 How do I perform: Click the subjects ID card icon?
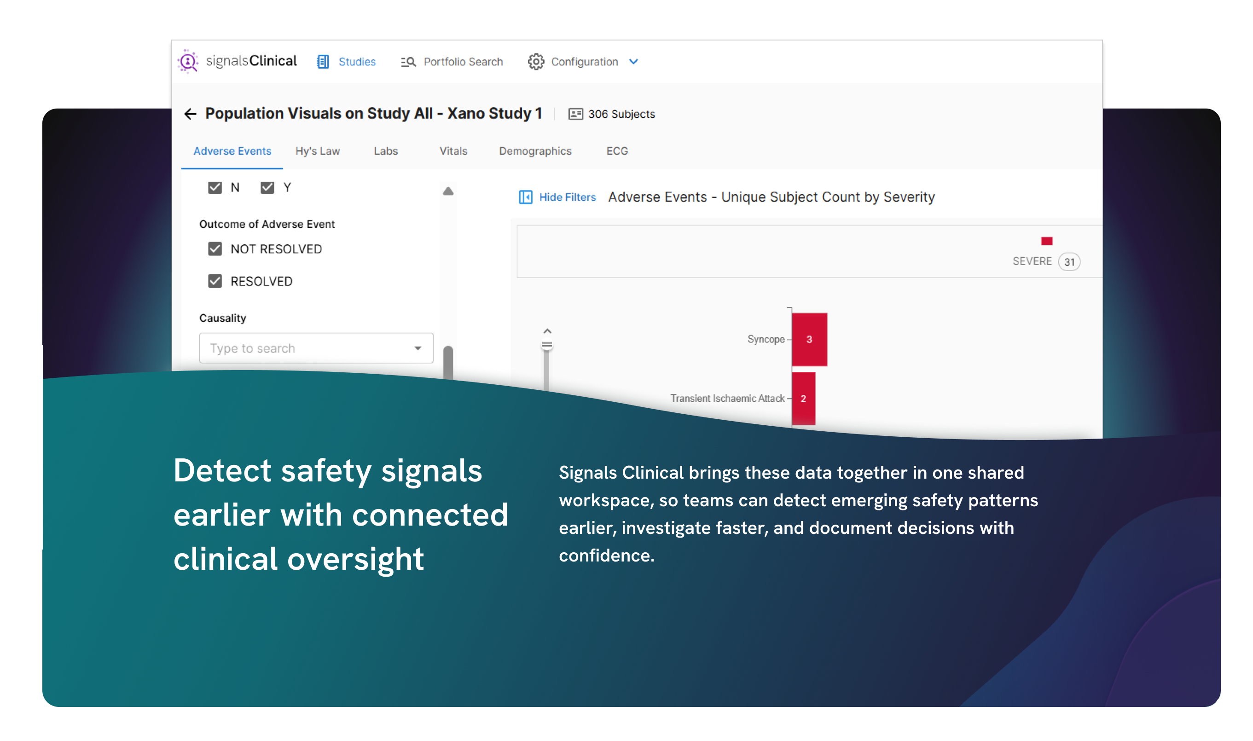click(x=575, y=114)
